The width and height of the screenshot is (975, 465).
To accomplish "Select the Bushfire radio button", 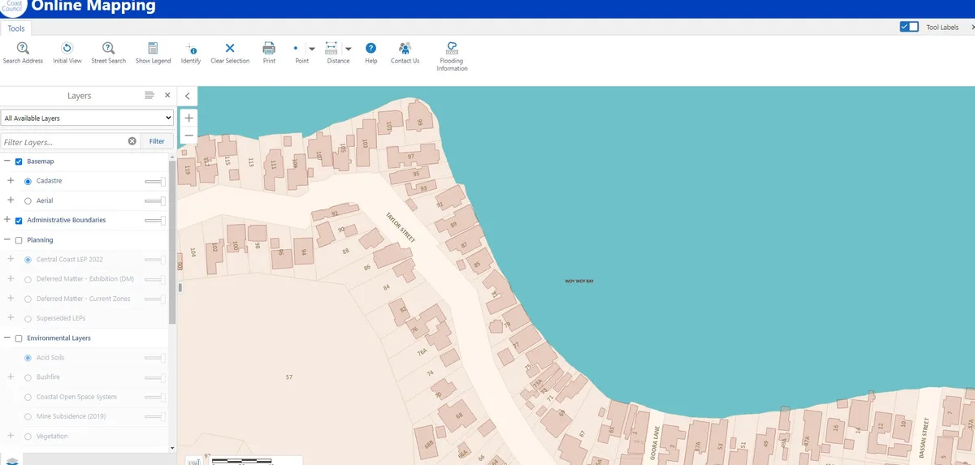I will pyautogui.click(x=28, y=377).
